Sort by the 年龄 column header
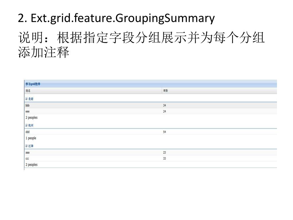This screenshot has width=293, height=220. (x=219, y=91)
